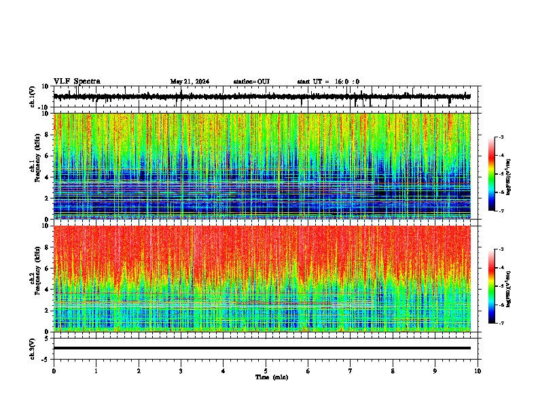Click the ch.2 spectrogram panel
This screenshot has width=538, height=416.
coord(262,279)
